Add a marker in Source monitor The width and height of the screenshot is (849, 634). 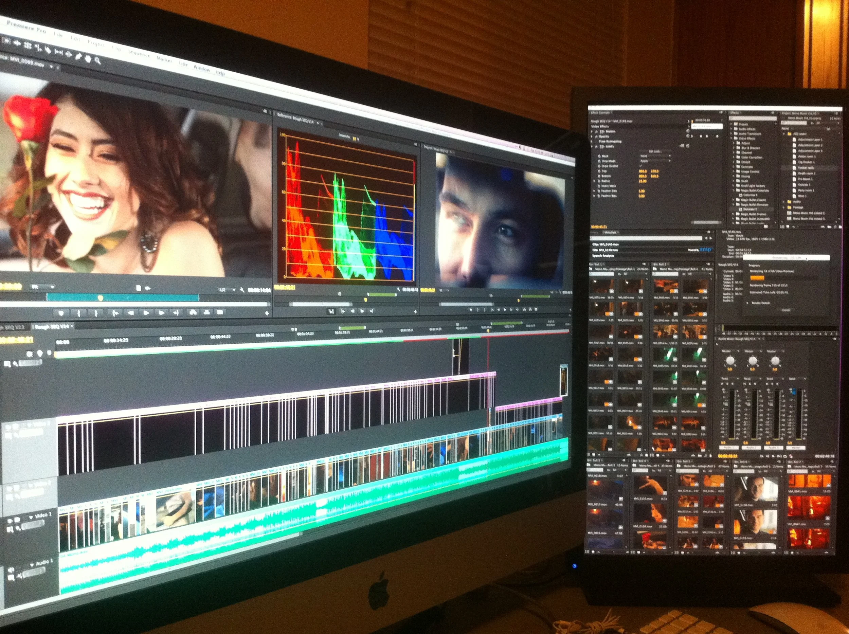click(61, 313)
